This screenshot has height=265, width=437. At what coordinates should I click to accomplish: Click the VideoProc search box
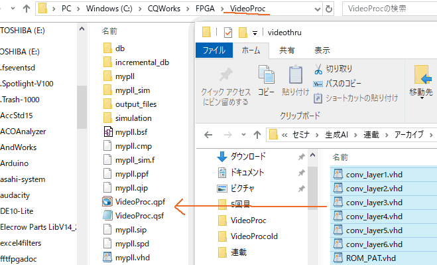point(389,9)
